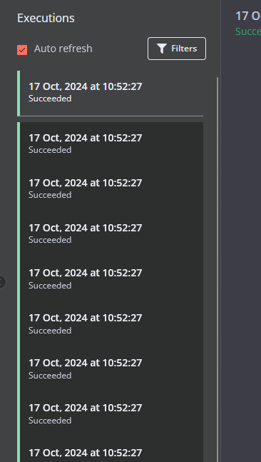Click the sidebar handle icon at left edge
The image size is (261, 462).
[x=1, y=282]
